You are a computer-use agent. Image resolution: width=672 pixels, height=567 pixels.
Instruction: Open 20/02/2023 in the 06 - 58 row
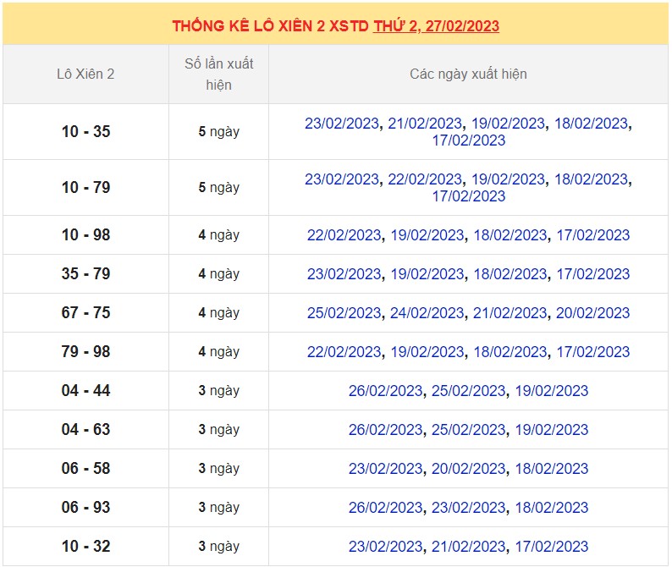click(x=468, y=469)
